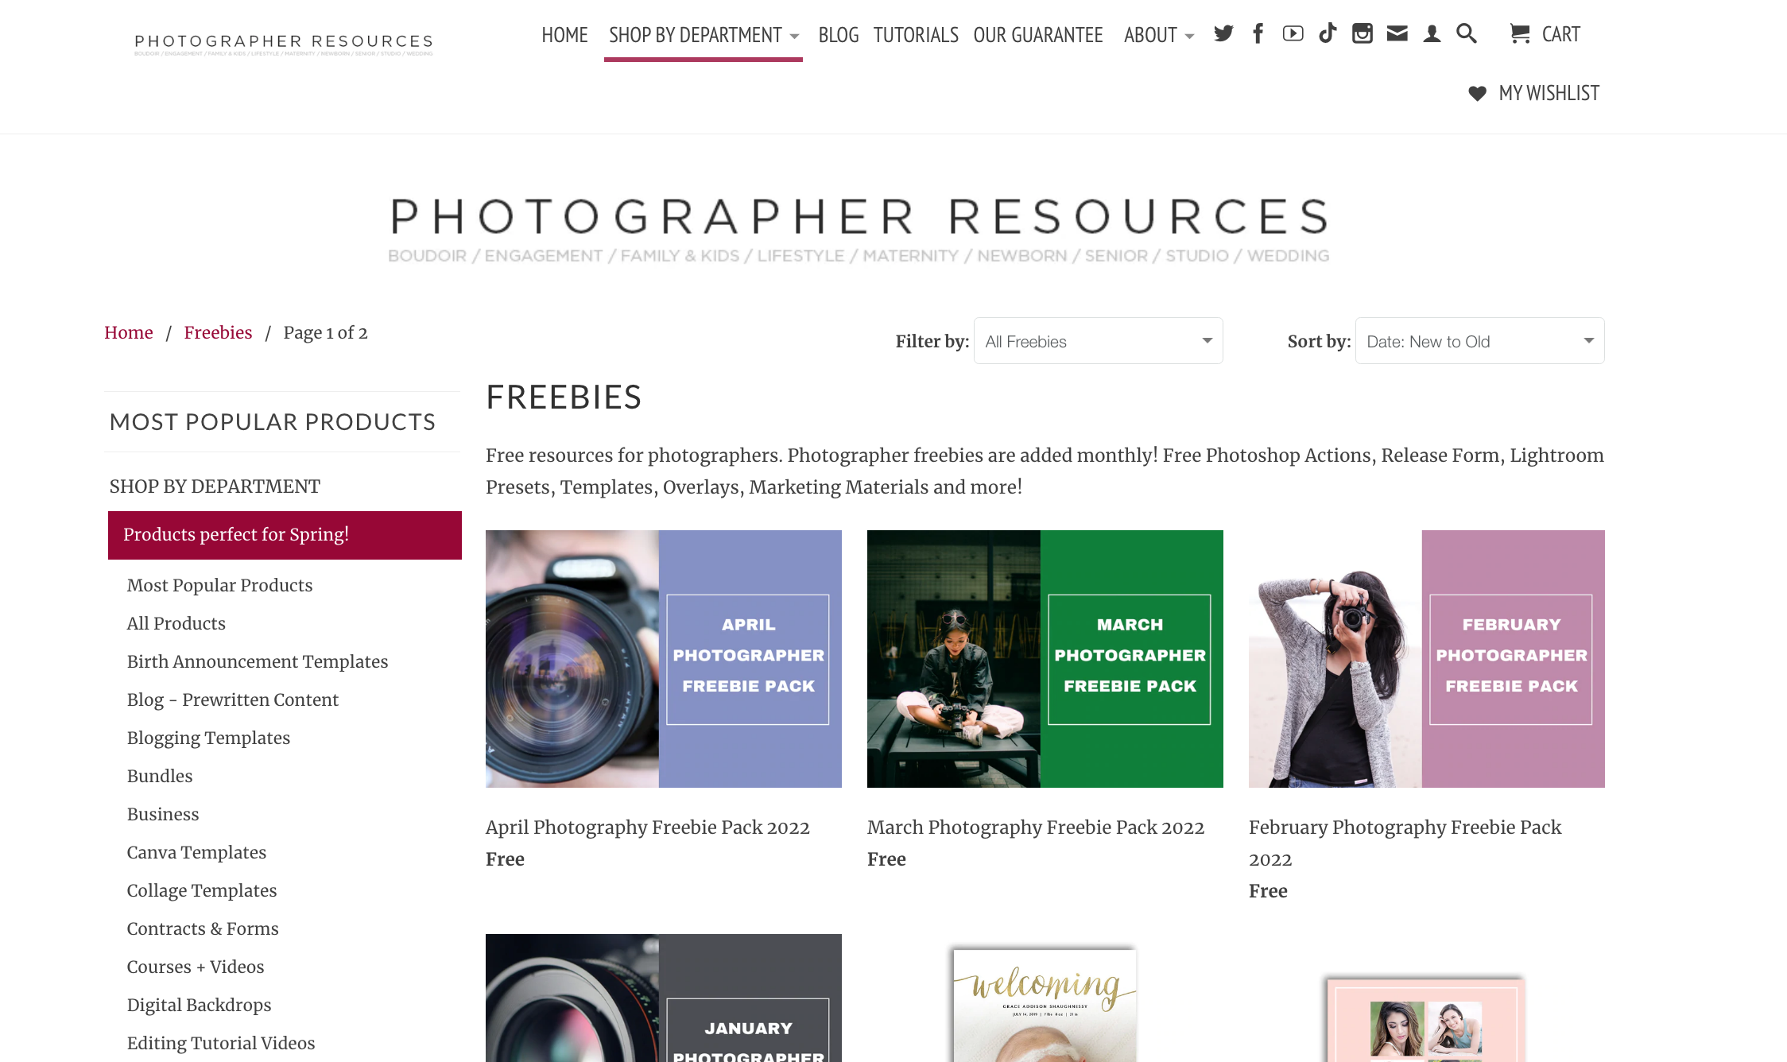Open the TikTok icon link
Viewport: 1787px width, 1062px height.
1328,33
